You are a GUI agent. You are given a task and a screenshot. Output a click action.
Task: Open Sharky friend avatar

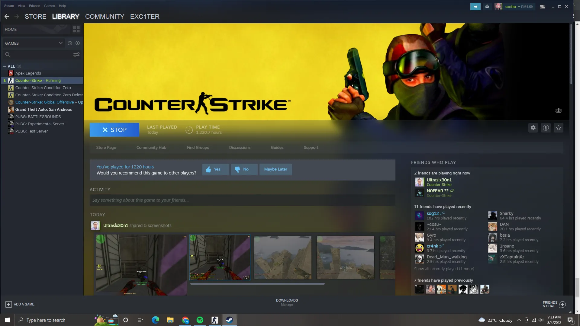(x=492, y=216)
